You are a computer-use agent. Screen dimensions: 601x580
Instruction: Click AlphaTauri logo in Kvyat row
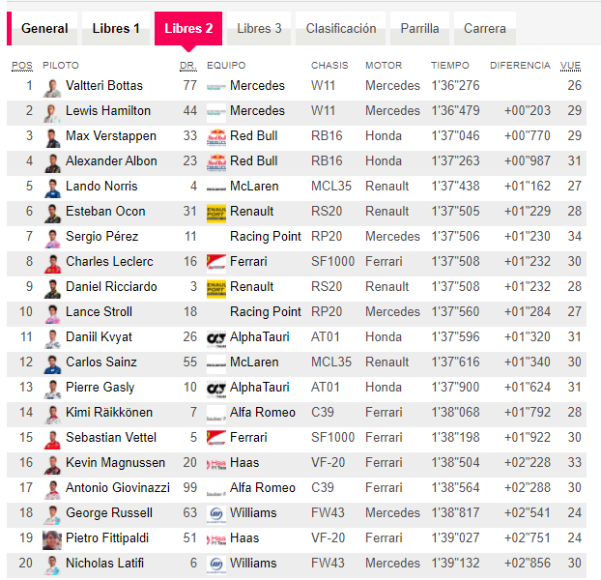(216, 339)
